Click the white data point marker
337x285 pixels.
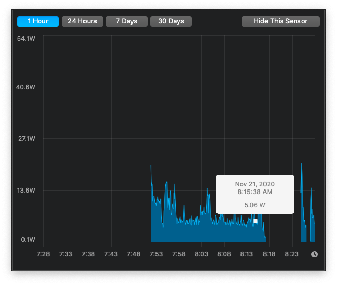coord(255,221)
